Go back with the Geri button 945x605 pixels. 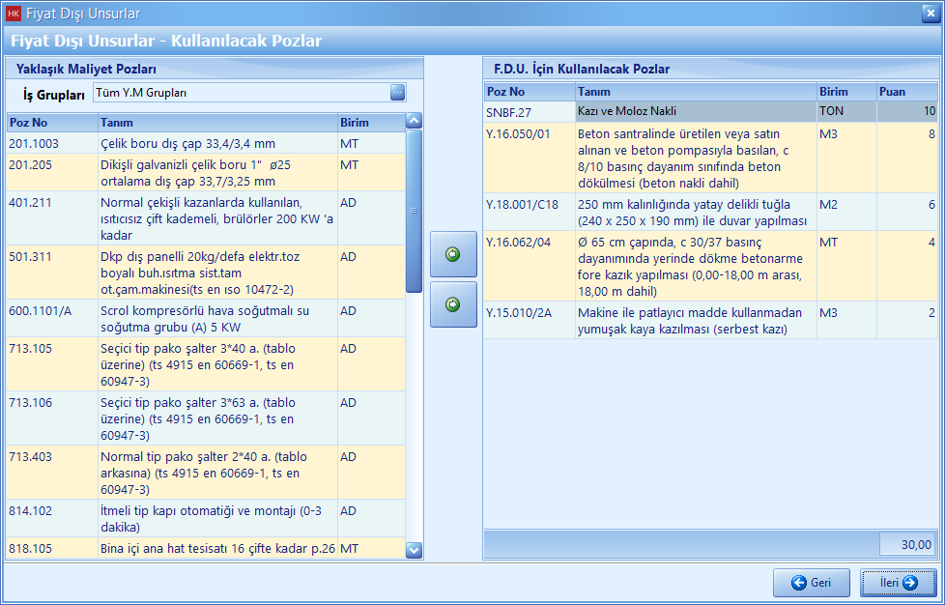click(x=812, y=583)
